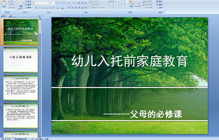The image size is (219, 140).
Task: Click the Increase Indent icon
Action: [82, 3]
